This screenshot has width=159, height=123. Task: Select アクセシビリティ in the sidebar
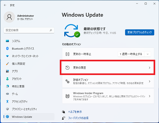29,101
